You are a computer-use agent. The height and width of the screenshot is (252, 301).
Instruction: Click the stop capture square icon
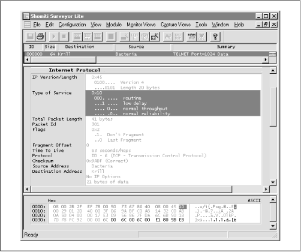point(64,37)
